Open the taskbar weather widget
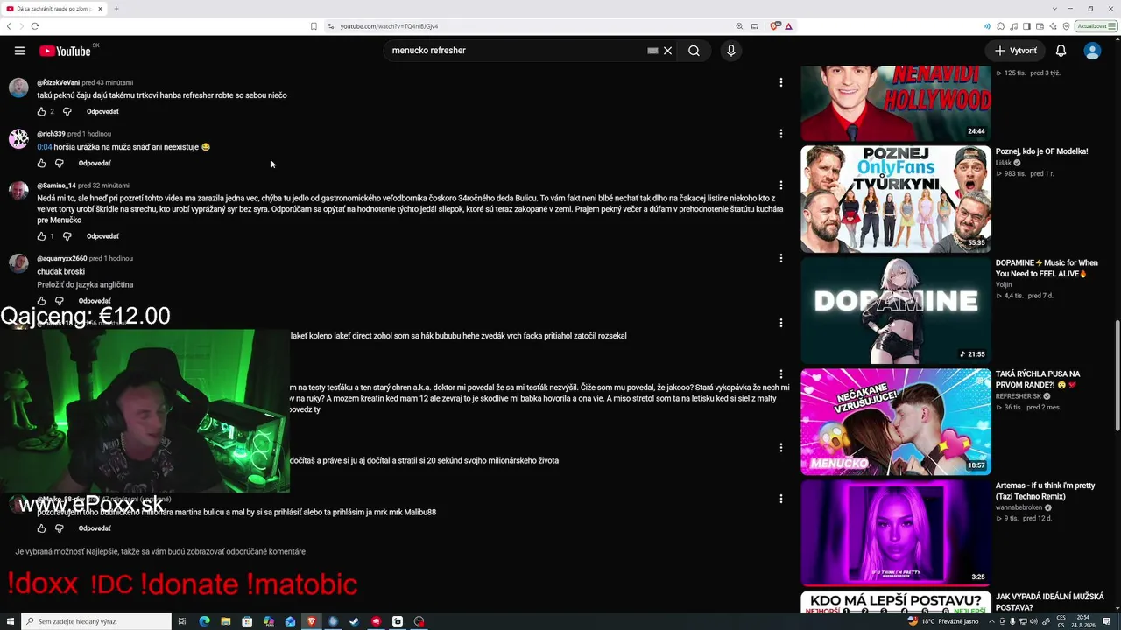 [944, 621]
